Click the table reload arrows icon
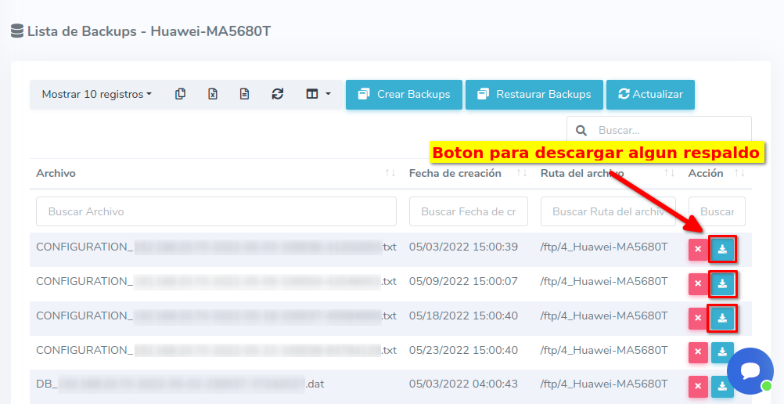784x404 pixels. pyautogui.click(x=277, y=94)
